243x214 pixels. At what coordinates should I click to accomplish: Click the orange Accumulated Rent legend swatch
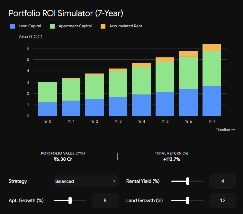(103, 26)
